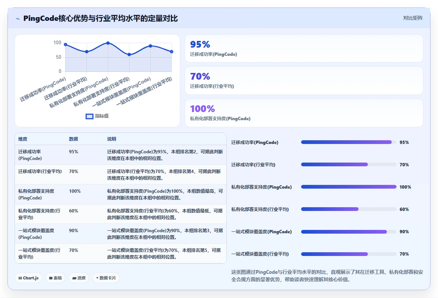The image size is (438, 298).
Task: Click the description mentioning 本组数值最高
Action: point(165,195)
